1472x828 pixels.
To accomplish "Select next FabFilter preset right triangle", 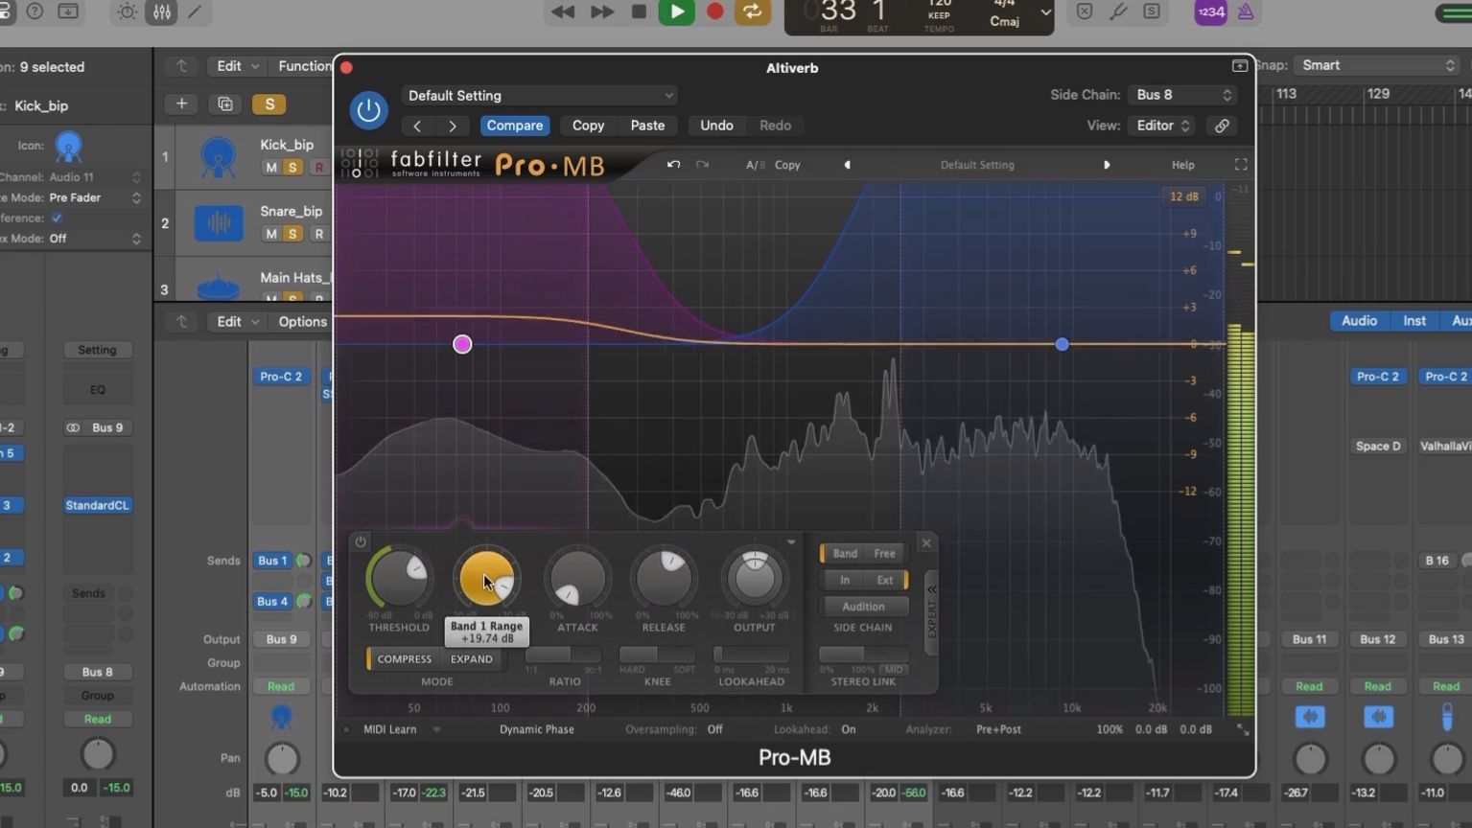I will click(x=1107, y=165).
